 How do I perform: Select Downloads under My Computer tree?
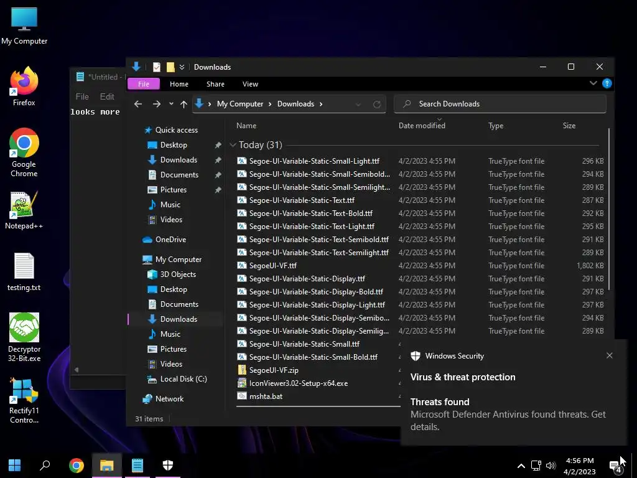[x=179, y=319]
